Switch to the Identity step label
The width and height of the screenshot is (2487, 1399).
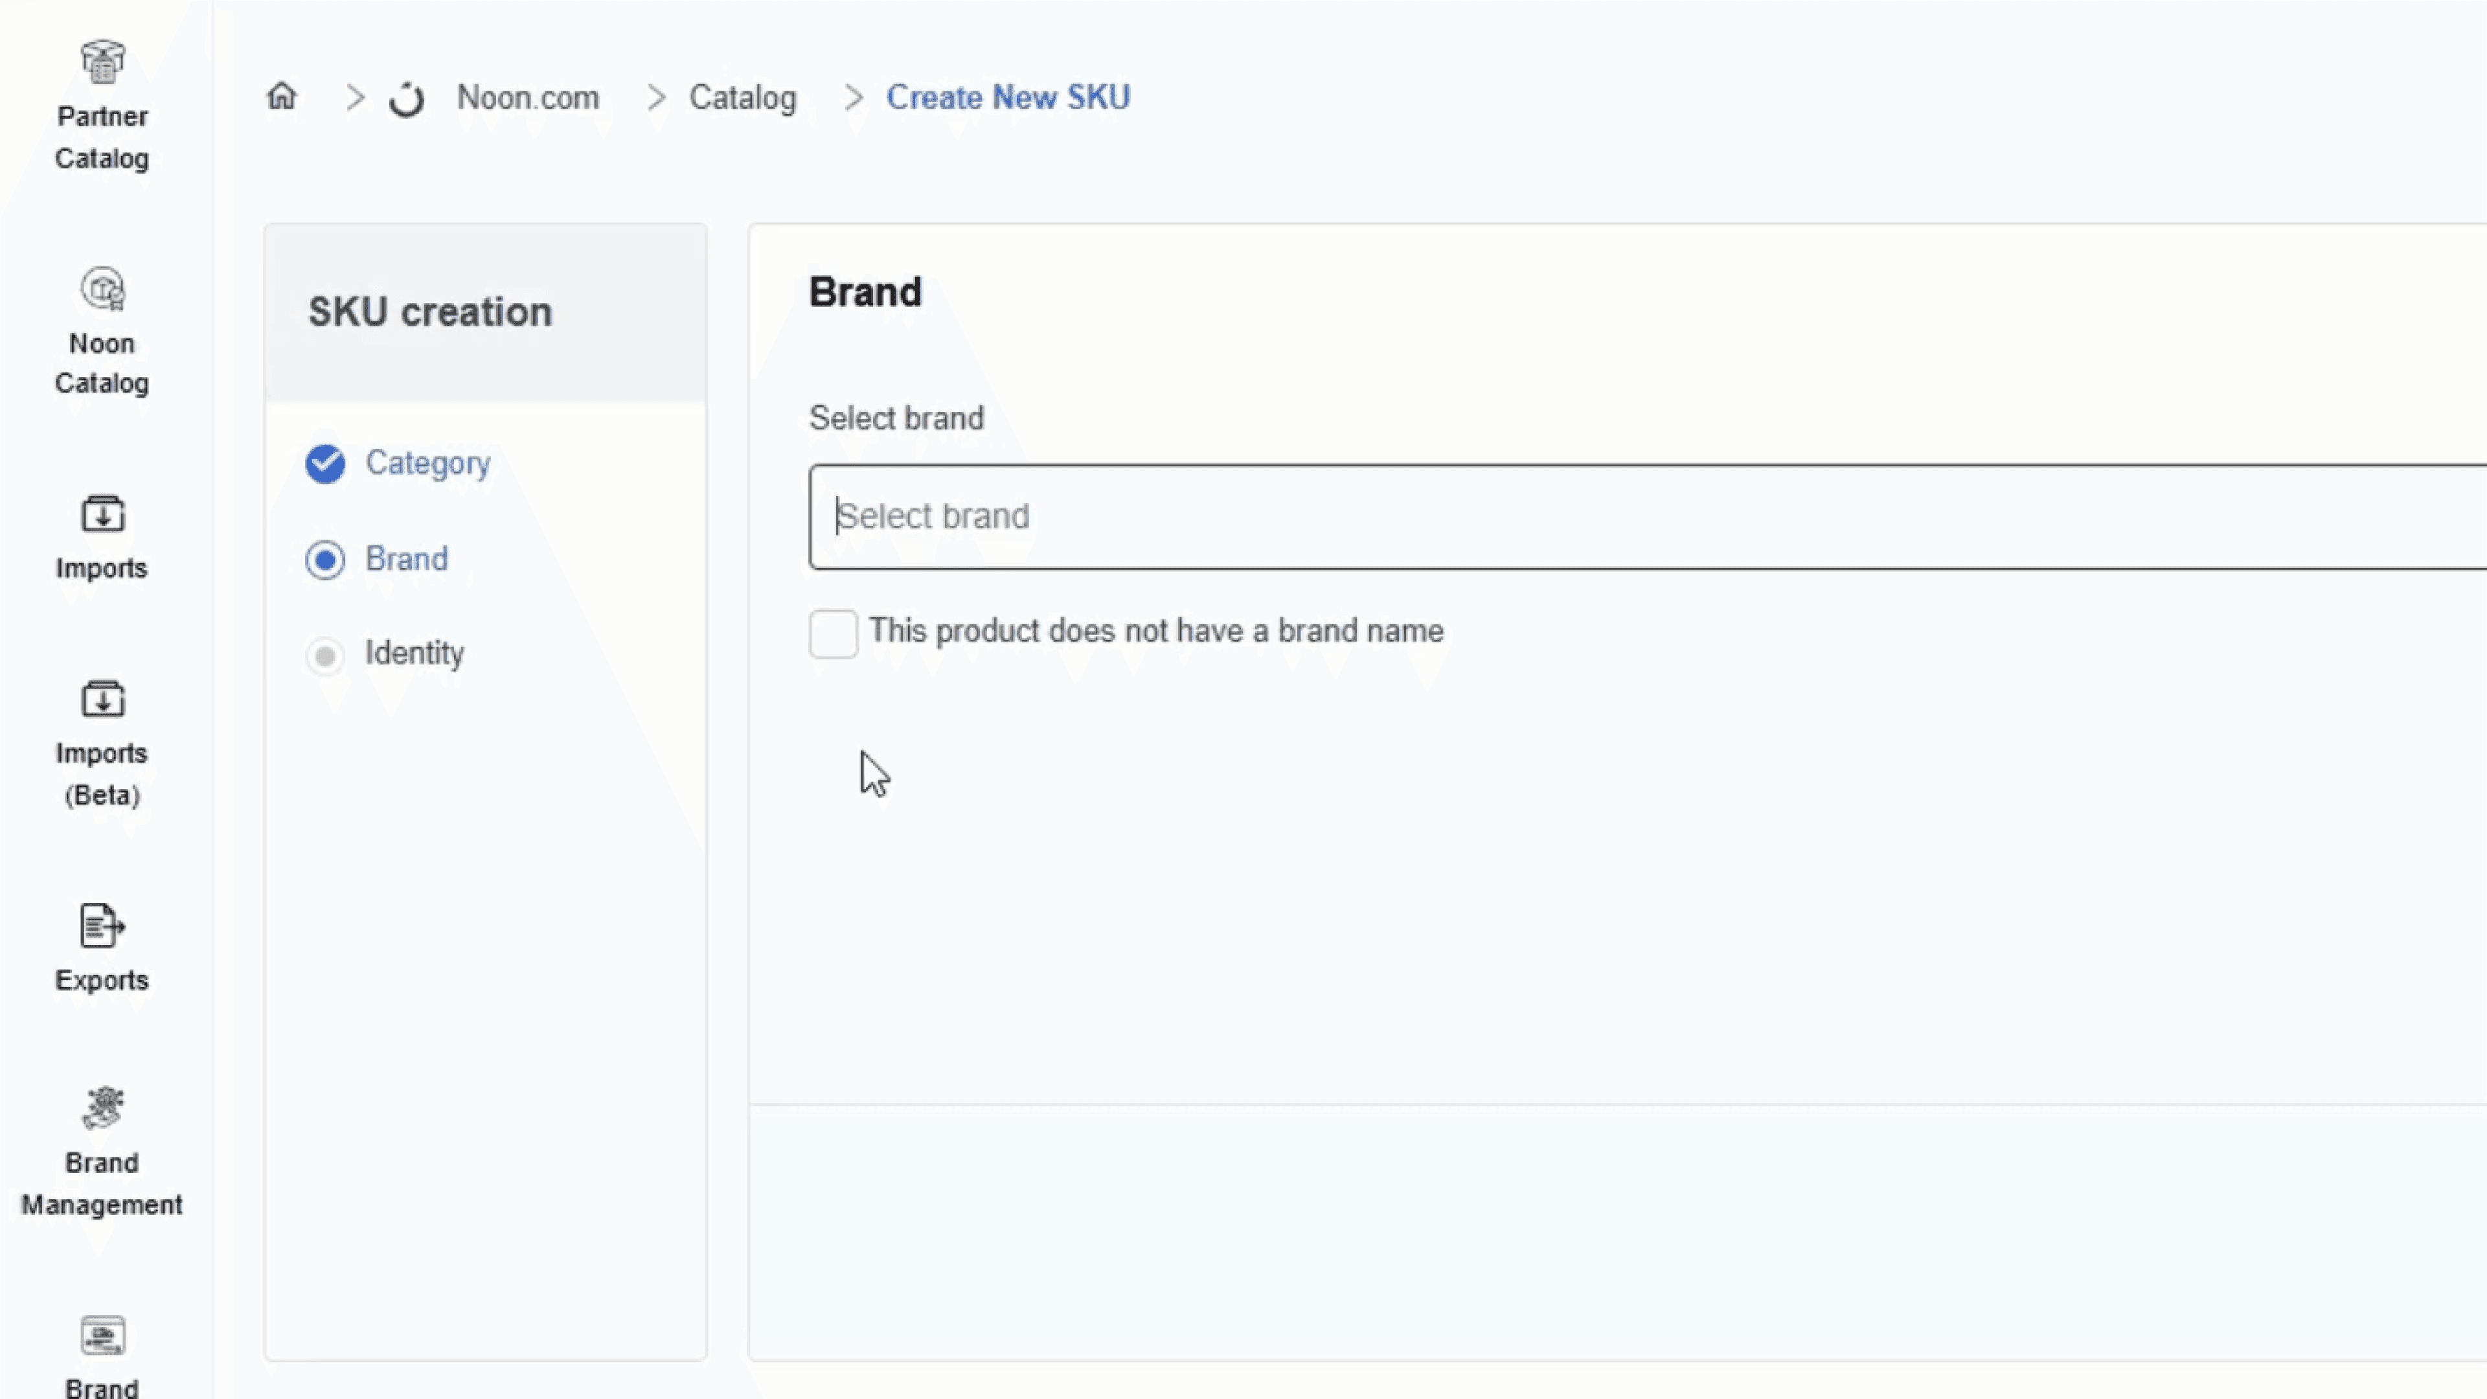[414, 654]
